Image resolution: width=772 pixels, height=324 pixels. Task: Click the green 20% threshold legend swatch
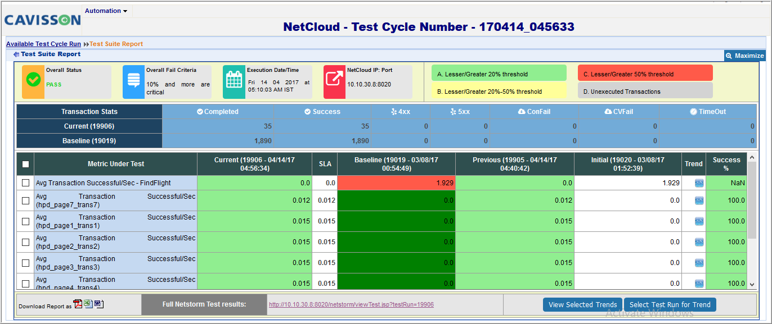coord(499,74)
